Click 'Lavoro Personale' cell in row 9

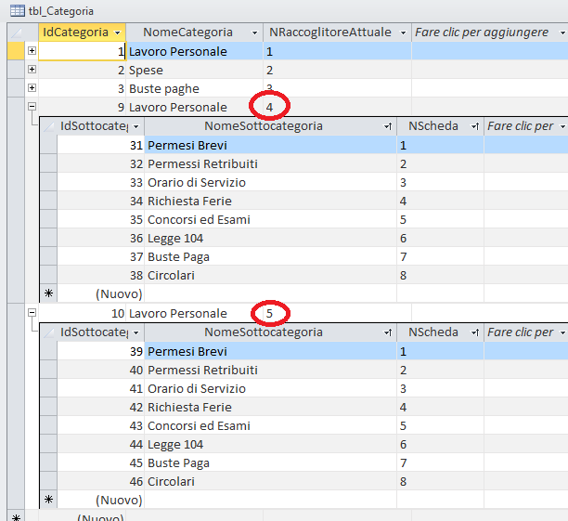tap(195, 107)
